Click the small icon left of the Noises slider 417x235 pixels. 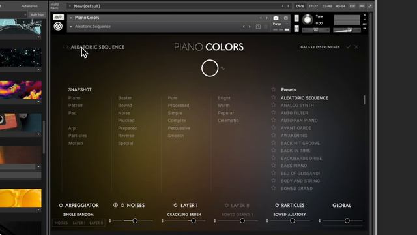(110, 221)
